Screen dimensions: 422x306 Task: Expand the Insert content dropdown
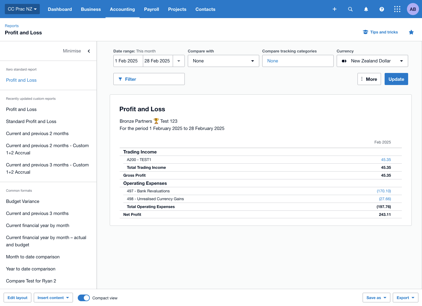53,298
